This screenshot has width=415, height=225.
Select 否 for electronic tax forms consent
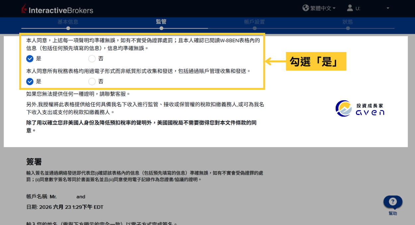click(92, 81)
